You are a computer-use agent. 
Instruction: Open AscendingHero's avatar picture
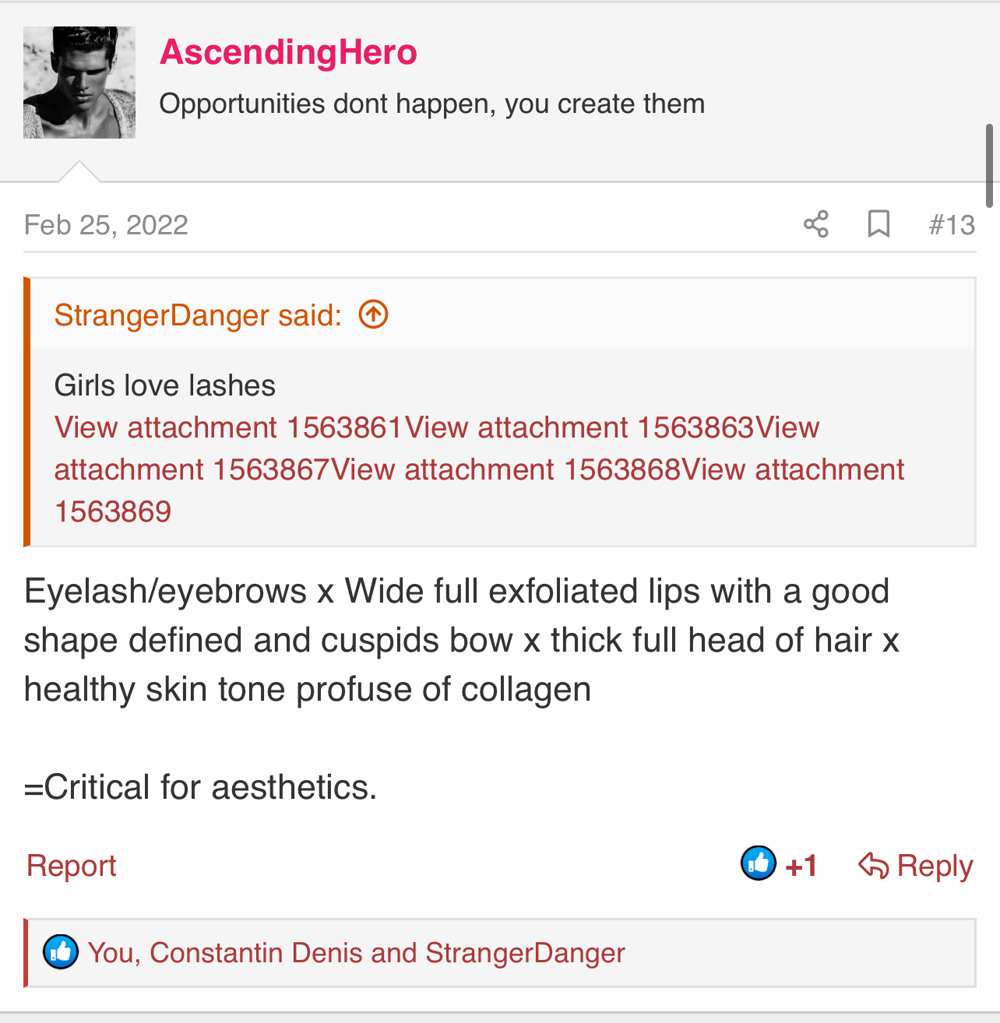pyautogui.click(x=79, y=83)
